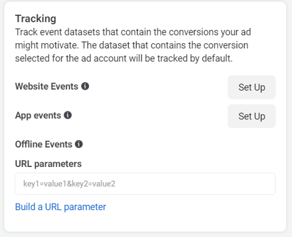
Task: Click the 'tracked by default' last description line
Action: coord(124,58)
